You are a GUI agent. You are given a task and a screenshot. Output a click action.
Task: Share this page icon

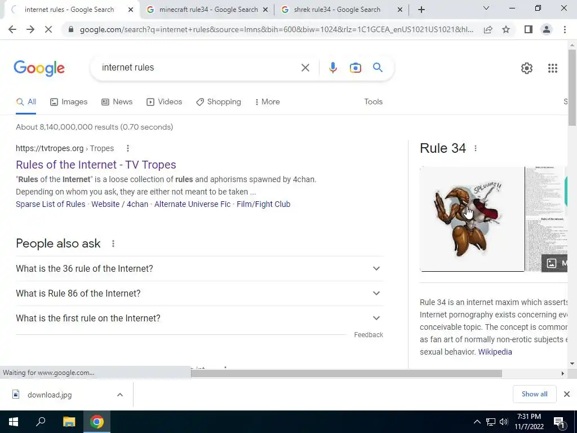[488, 29]
